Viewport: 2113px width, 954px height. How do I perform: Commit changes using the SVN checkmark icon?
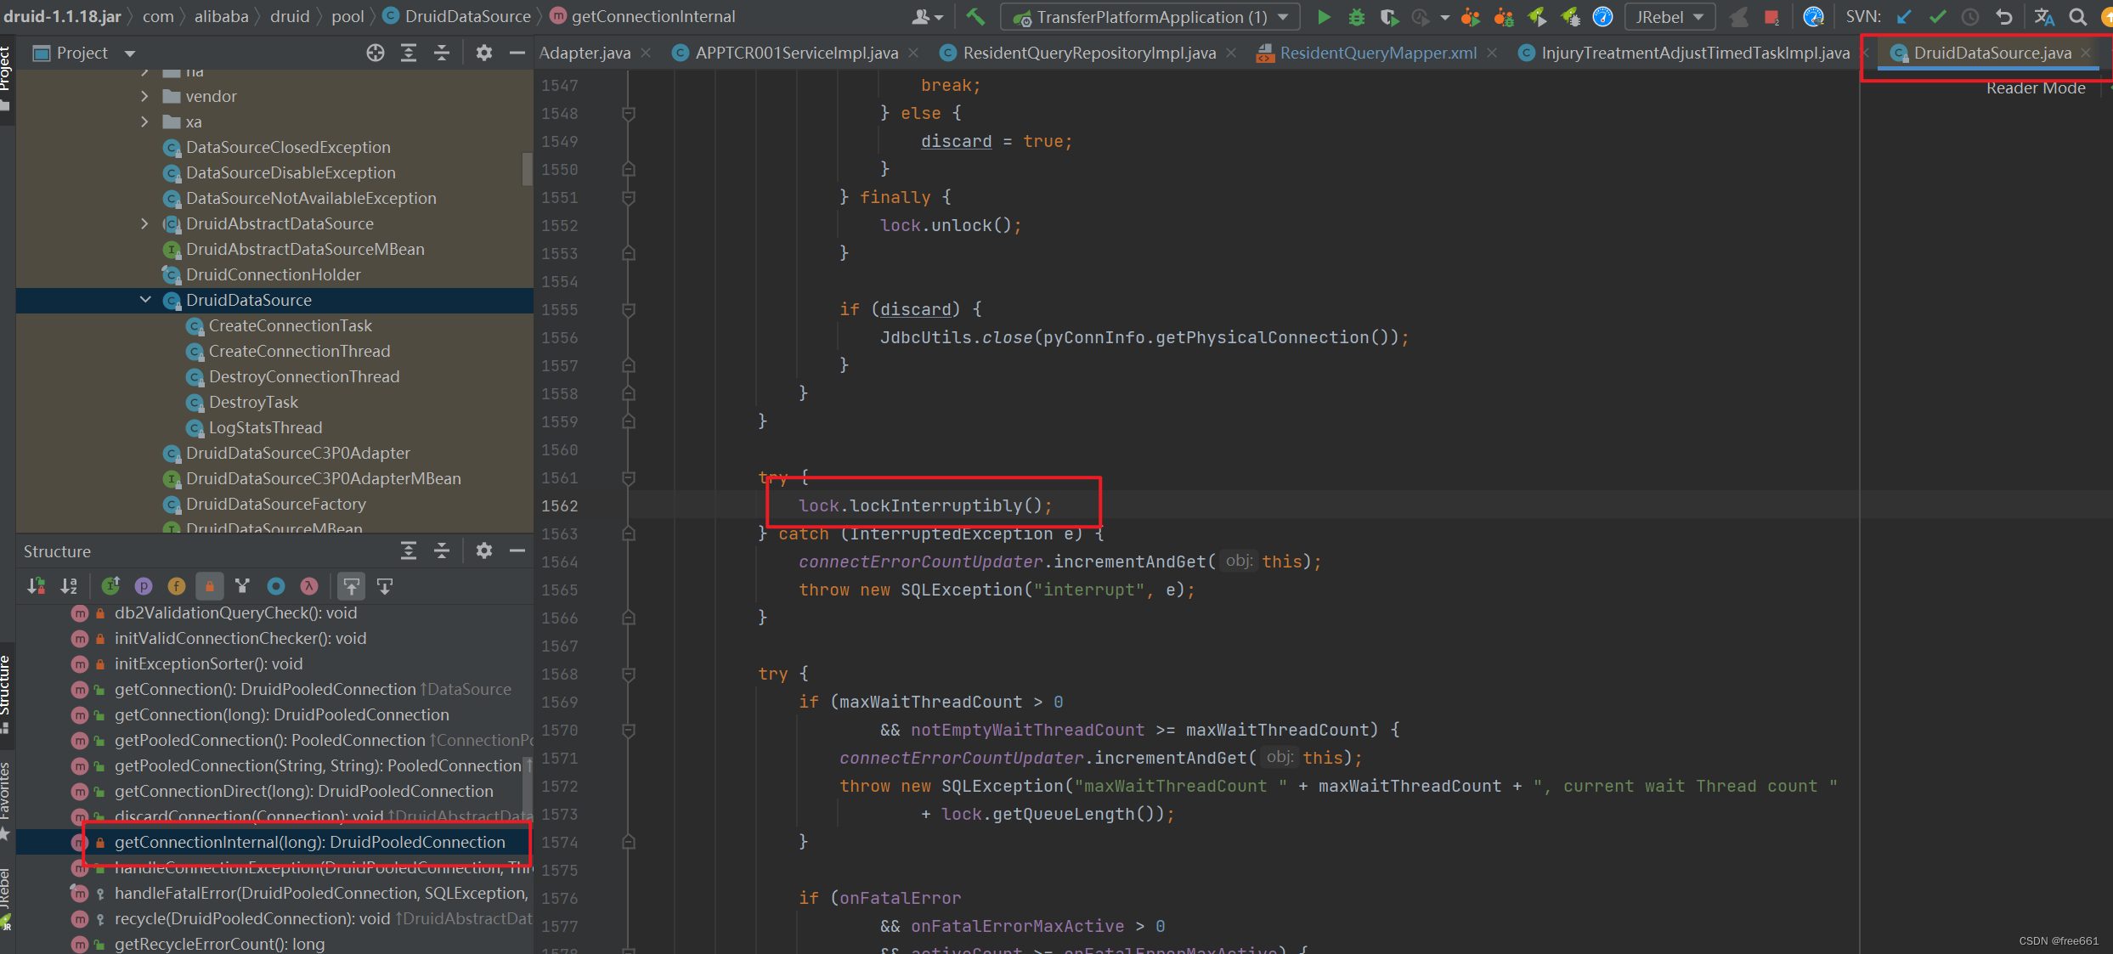(1938, 16)
